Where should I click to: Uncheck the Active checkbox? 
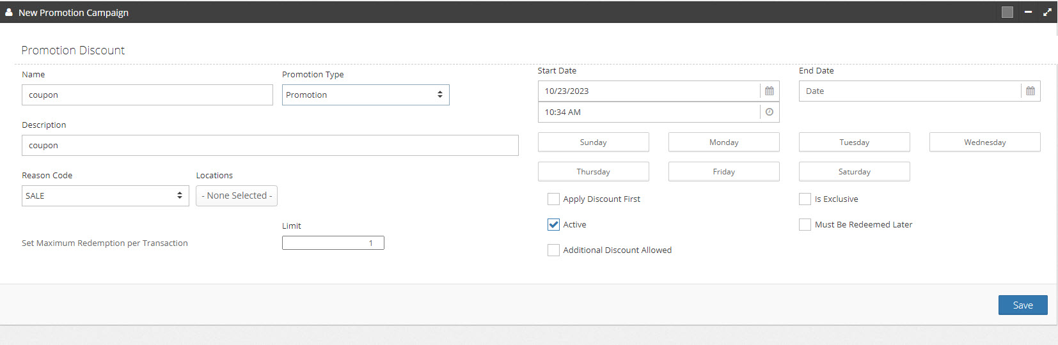(553, 225)
